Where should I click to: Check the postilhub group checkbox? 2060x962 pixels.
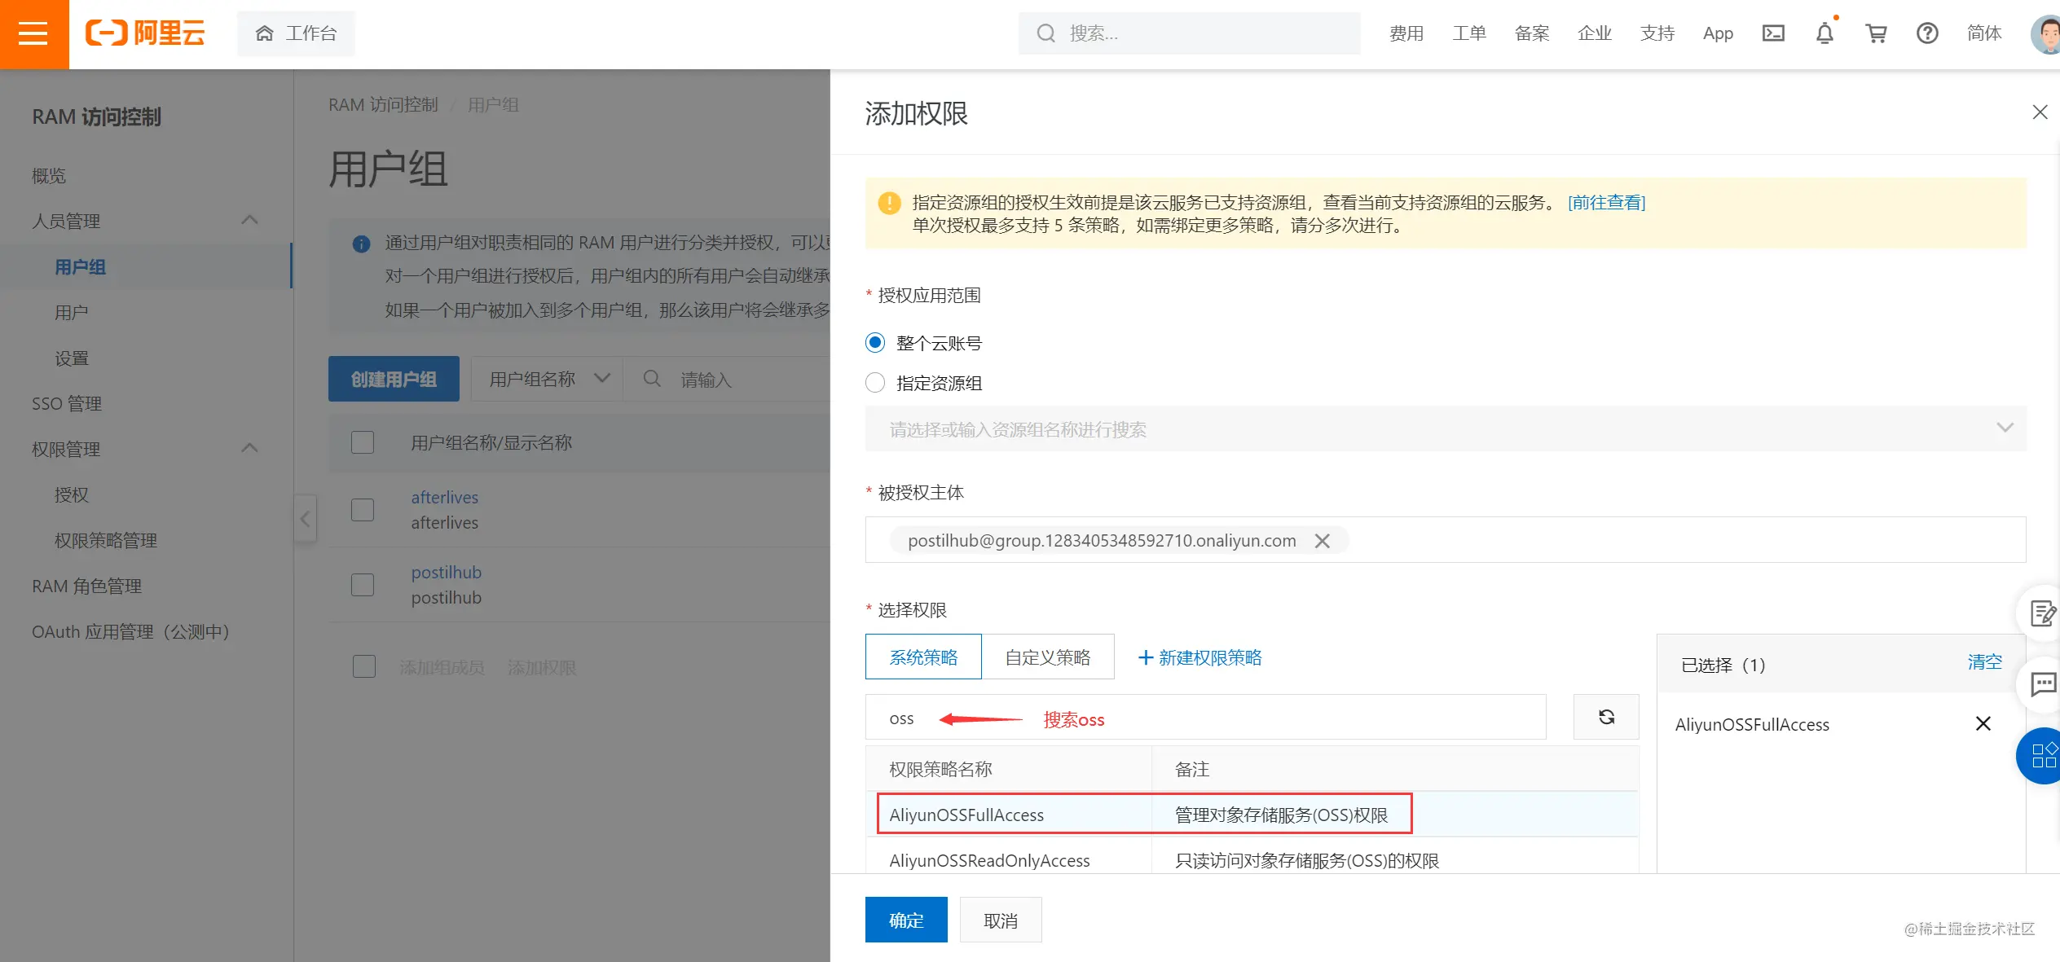click(363, 585)
